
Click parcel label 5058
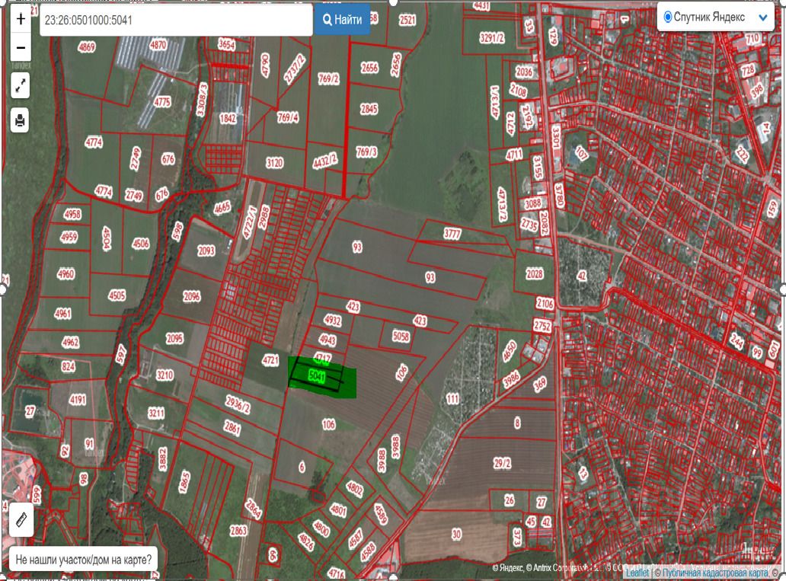coord(401,337)
